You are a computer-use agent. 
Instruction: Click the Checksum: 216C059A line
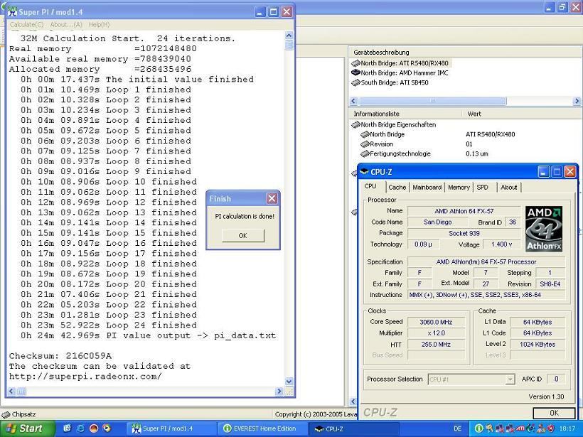60,356
